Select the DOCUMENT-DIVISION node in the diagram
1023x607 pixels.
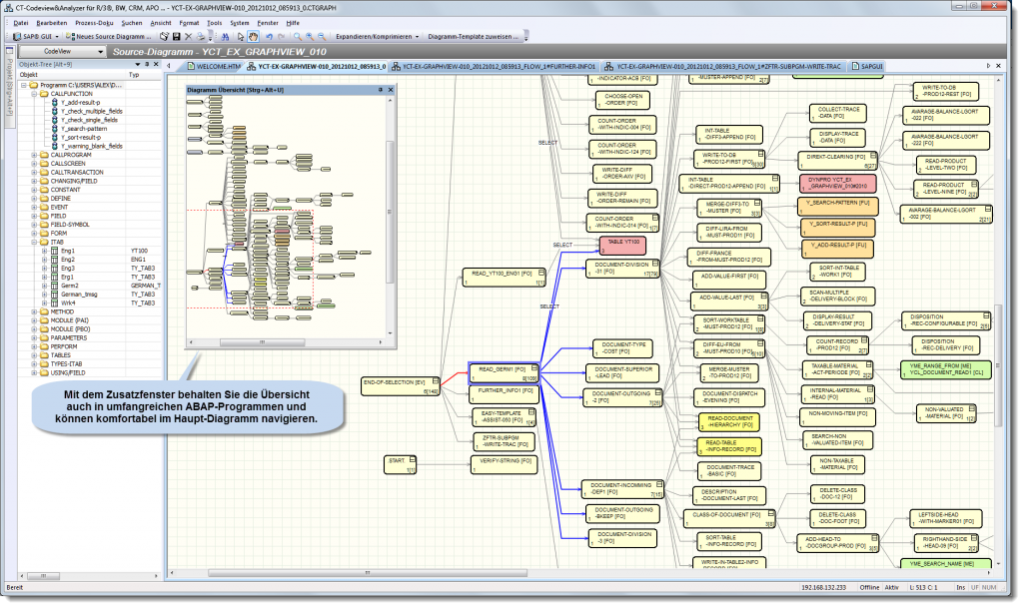tap(621, 268)
